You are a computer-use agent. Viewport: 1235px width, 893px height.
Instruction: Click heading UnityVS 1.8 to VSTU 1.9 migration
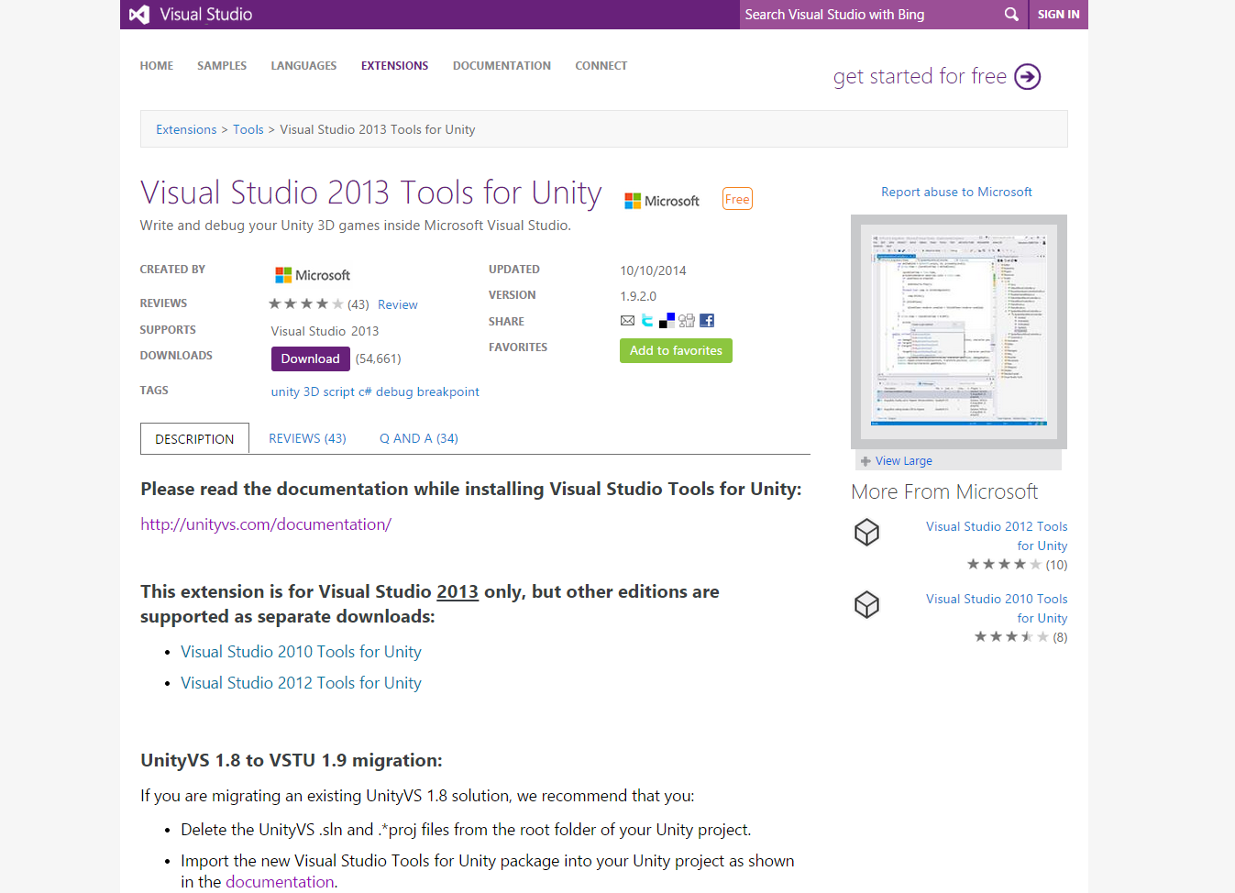click(292, 760)
